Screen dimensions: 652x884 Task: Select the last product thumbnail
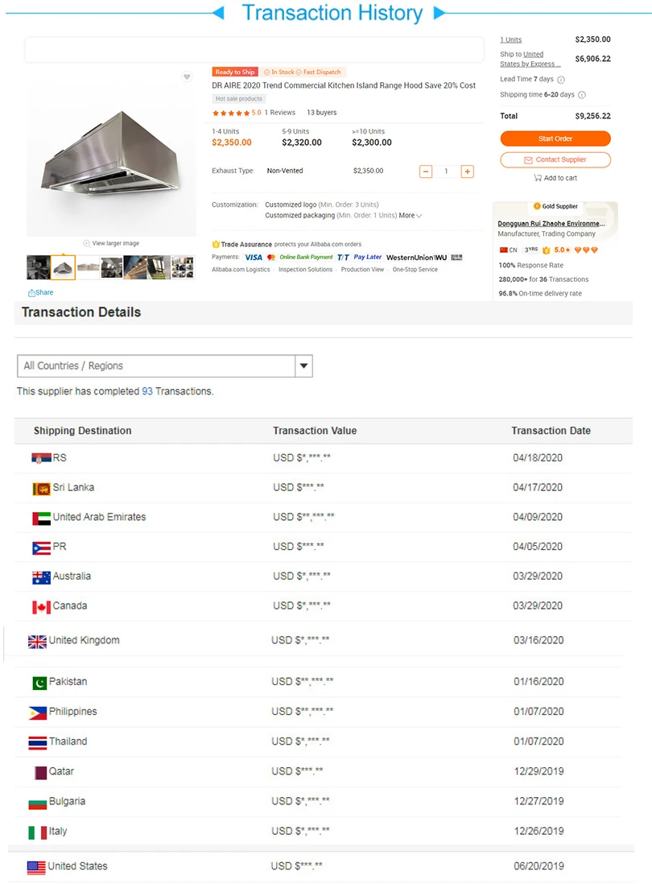tap(183, 267)
